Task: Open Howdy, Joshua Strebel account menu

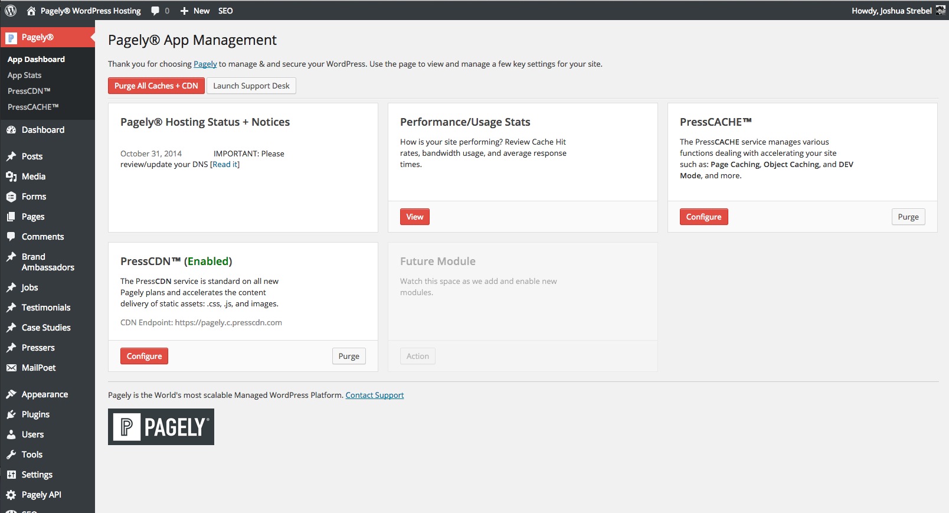Action: (x=892, y=11)
